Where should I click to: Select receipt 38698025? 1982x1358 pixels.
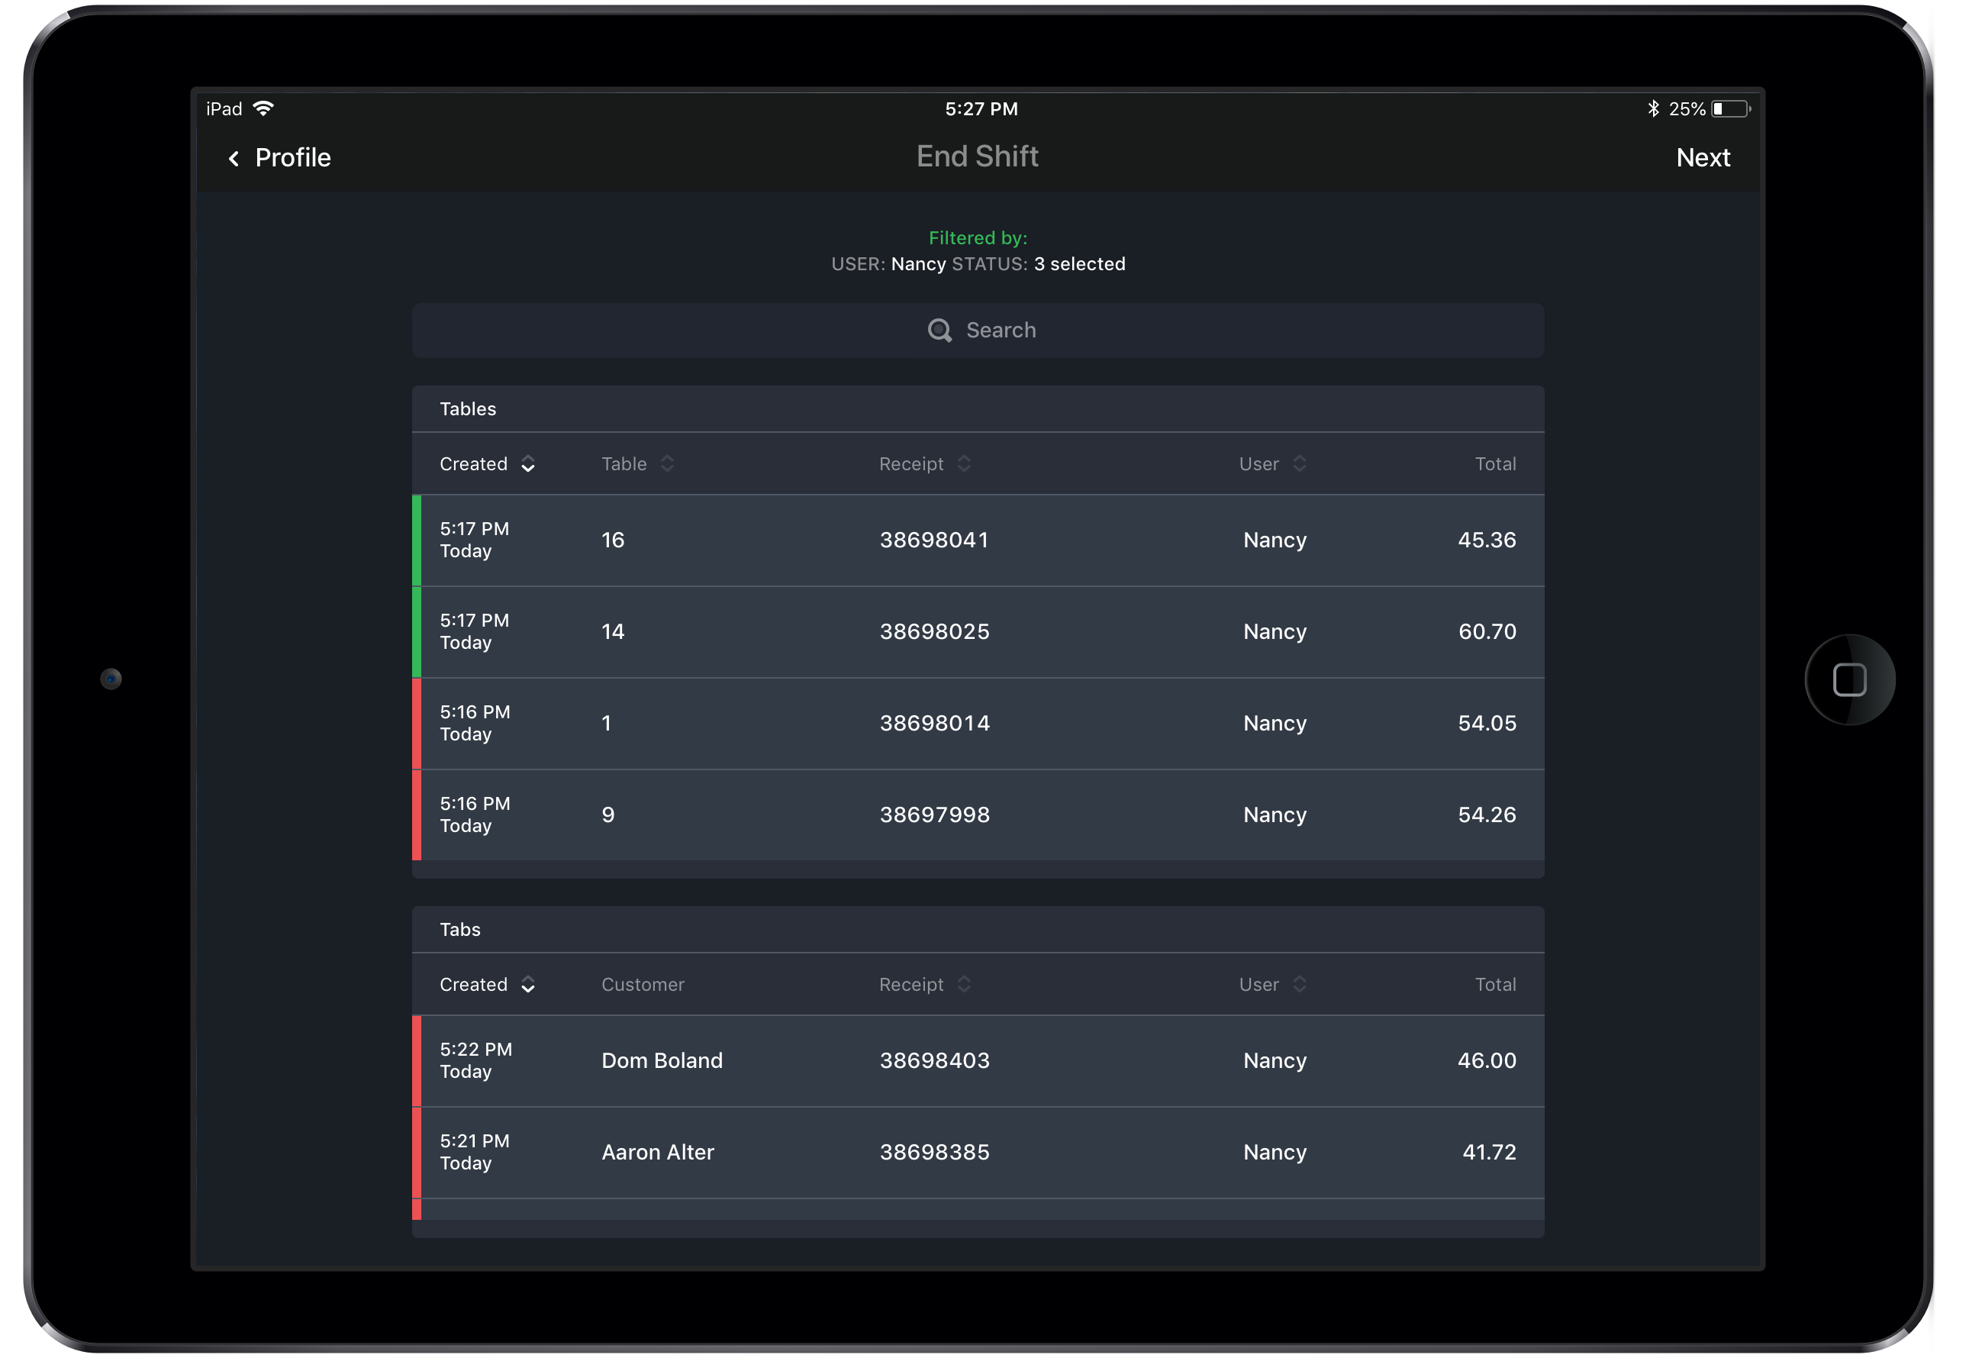click(935, 632)
